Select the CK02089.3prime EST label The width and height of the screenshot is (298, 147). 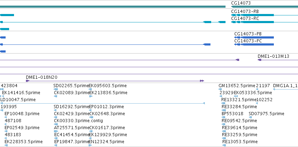72,93
